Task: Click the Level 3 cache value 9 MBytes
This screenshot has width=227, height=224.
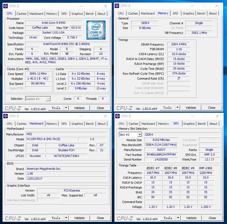Action: coord(81,88)
